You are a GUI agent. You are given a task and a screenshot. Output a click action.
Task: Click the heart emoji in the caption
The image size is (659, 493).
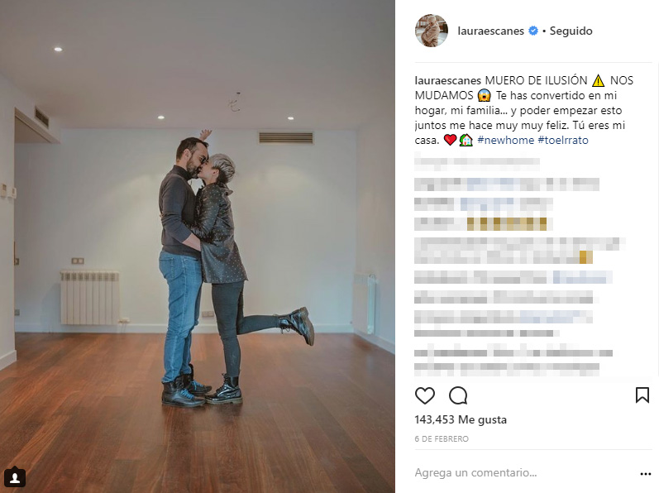pyautogui.click(x=450, y=140)
